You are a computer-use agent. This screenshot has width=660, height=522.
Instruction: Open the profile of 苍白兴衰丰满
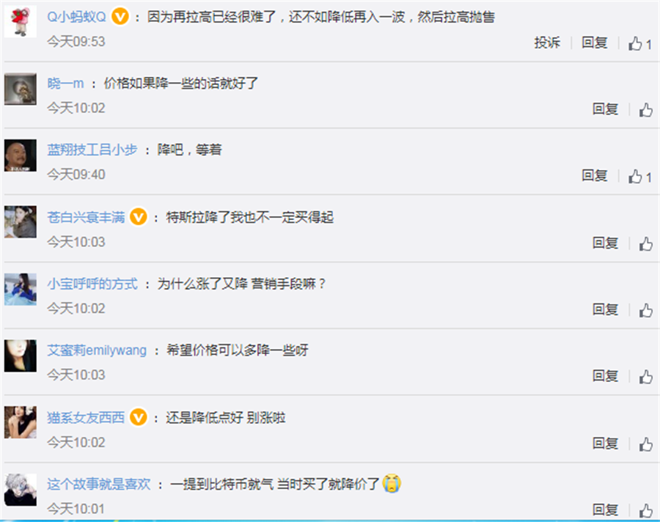click(86, 217)
